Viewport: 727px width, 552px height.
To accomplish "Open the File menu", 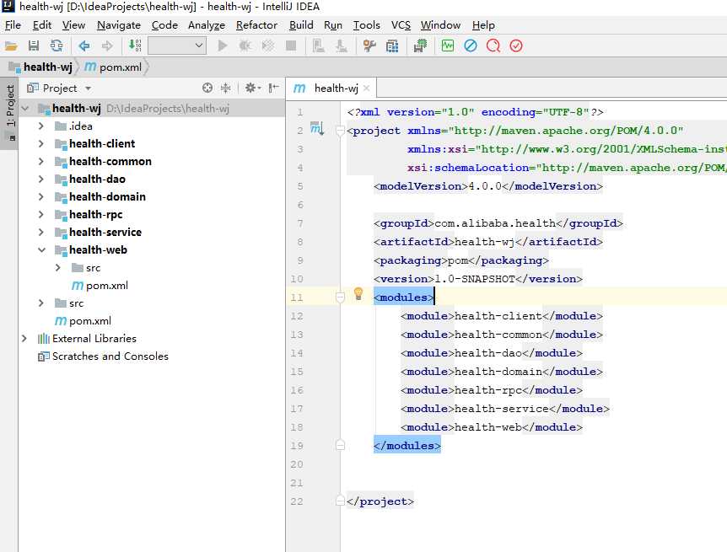I will pos(13,25).
